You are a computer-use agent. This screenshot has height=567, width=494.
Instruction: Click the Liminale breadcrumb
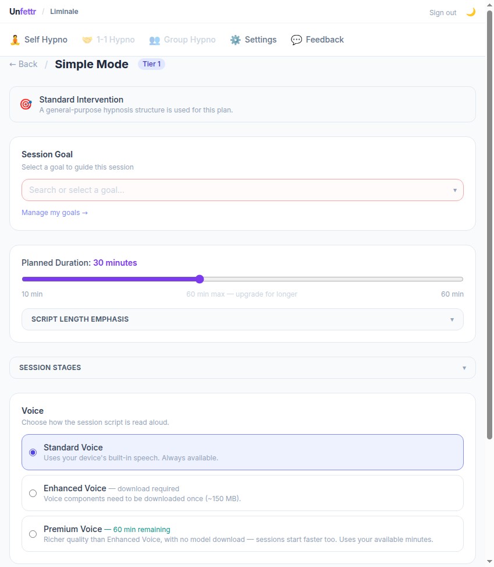(64, 12)
